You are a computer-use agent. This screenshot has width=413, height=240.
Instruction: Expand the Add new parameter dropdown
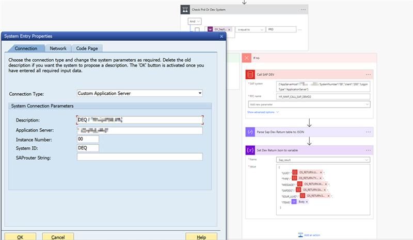pyautogui.click(x=309, y=105)
